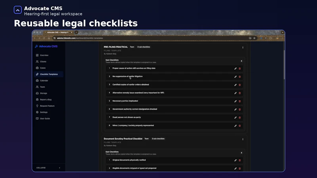Edit 'Dead person not shown as party' item
Screen dimensions: 317x178
(x=235, y=117)
